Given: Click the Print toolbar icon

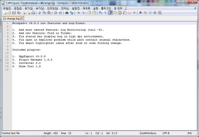Looking at the screenshot, I should click(x=33, y=13).
